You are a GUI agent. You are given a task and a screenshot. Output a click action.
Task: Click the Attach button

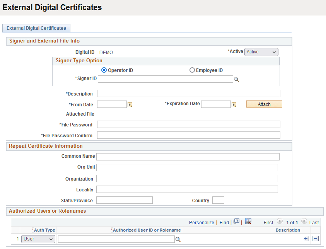(x=264, y=104)
